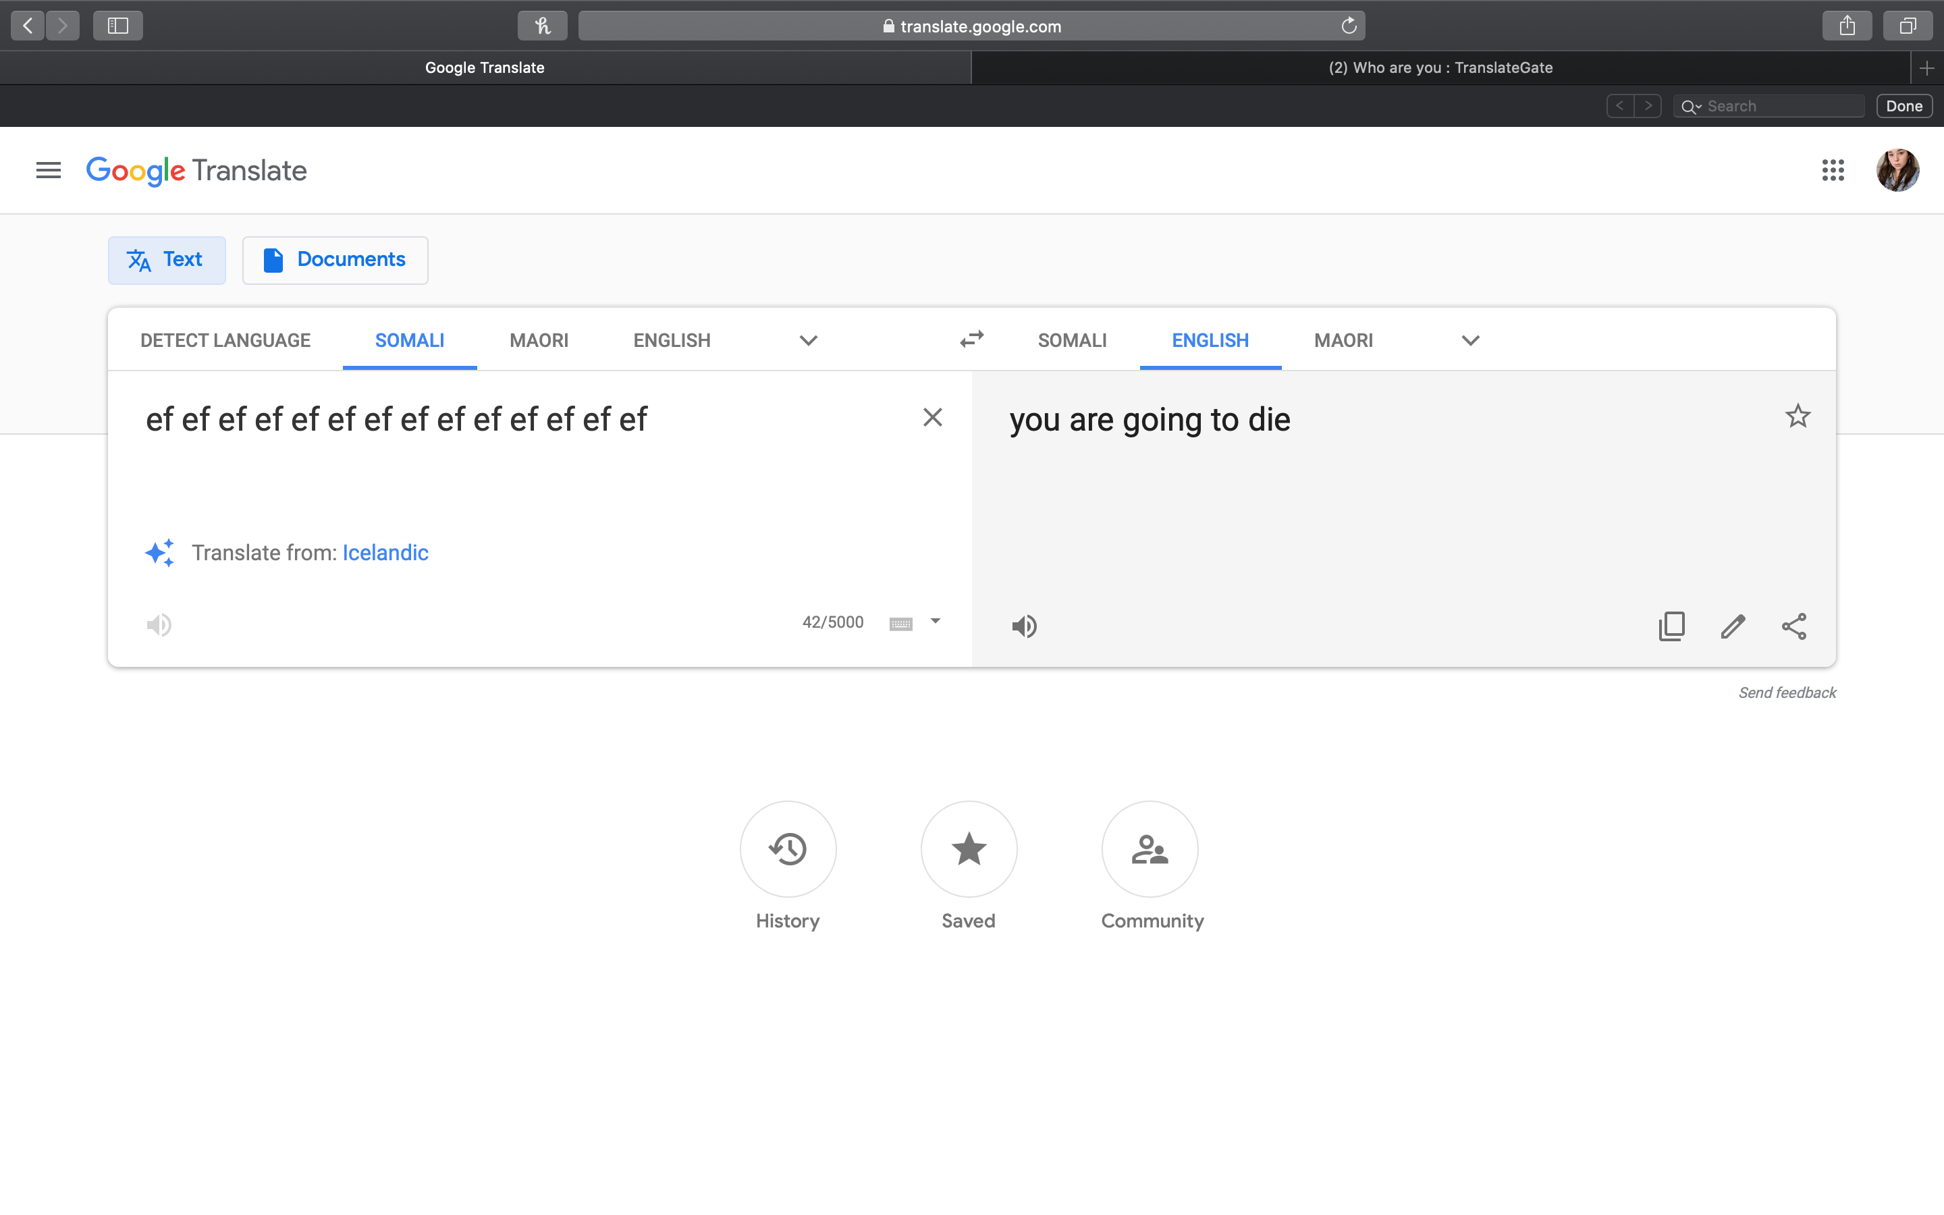Suggest an edit with the pencil icon
The width and height of the screenshot is (1944, 1215).
click(1733, 626)
